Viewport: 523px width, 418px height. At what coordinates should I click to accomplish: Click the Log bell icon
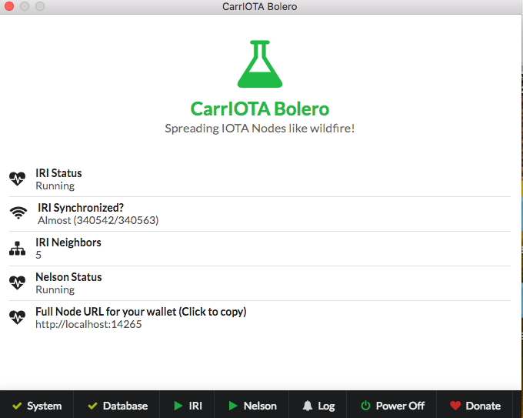(308, 406)
